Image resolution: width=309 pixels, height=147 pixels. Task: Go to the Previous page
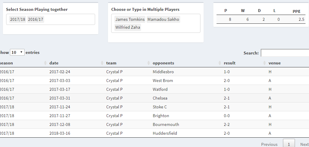click(269, 144)
